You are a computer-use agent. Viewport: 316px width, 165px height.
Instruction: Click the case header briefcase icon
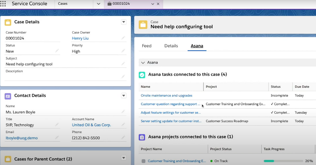point(143,25)
